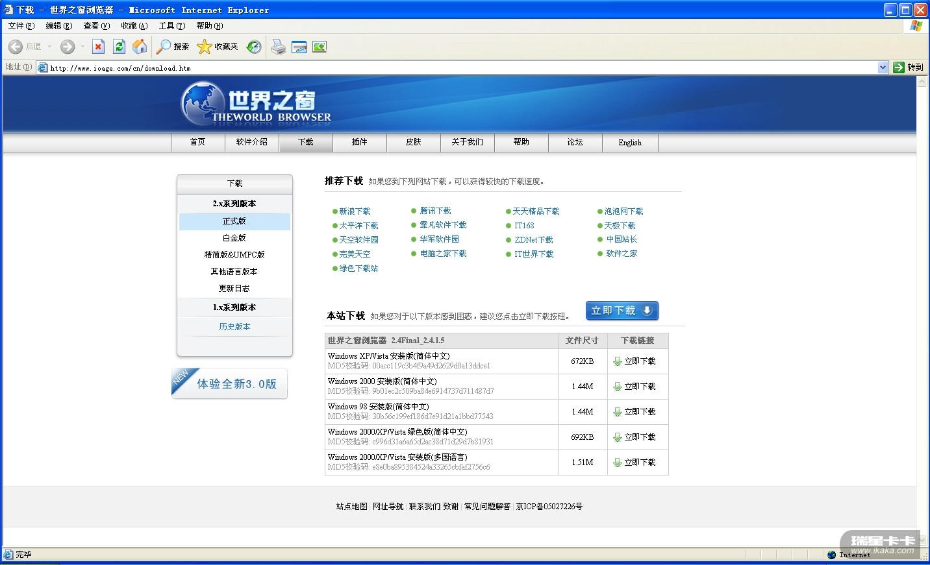Open the 工具(T) menu
Screen dimensions: 930x565
coord(171,26)
